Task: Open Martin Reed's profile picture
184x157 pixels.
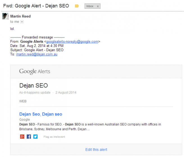Action: (x=6, y=16)
